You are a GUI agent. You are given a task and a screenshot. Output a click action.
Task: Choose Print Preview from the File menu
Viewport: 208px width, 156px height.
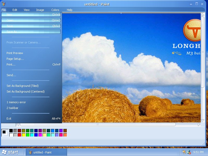click(x=15, y=53)
